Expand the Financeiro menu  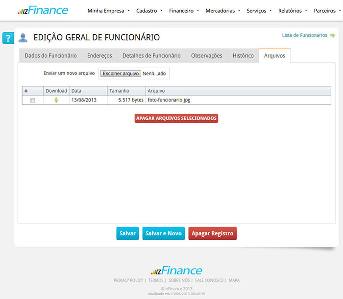click(184, 11)
